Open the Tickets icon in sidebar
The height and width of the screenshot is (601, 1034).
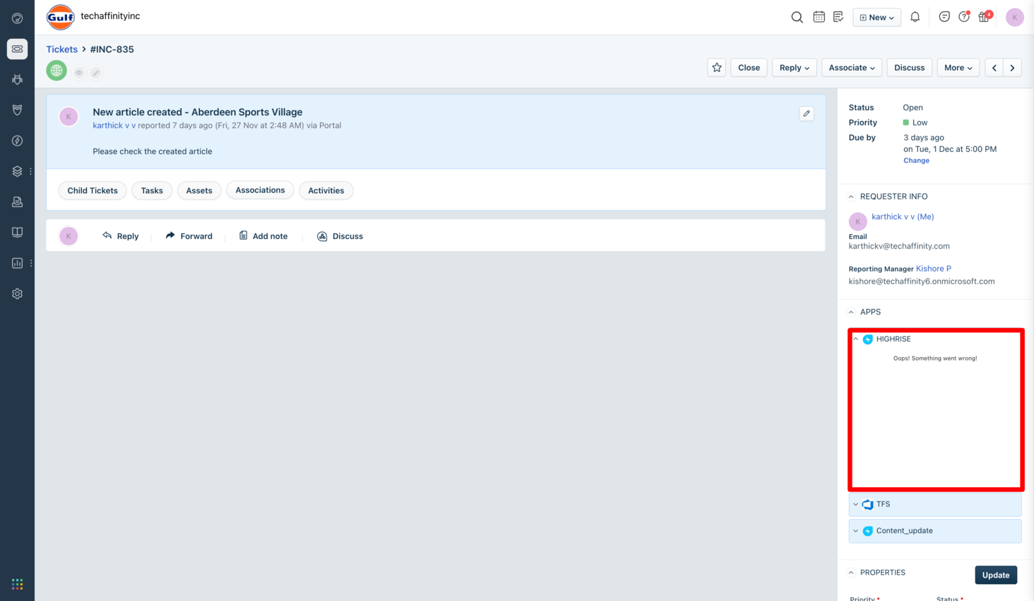pos(17,49)
